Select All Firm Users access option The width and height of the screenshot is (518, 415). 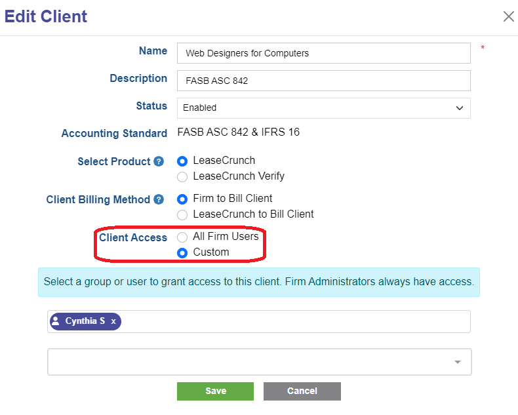click(x=182, y=237)
